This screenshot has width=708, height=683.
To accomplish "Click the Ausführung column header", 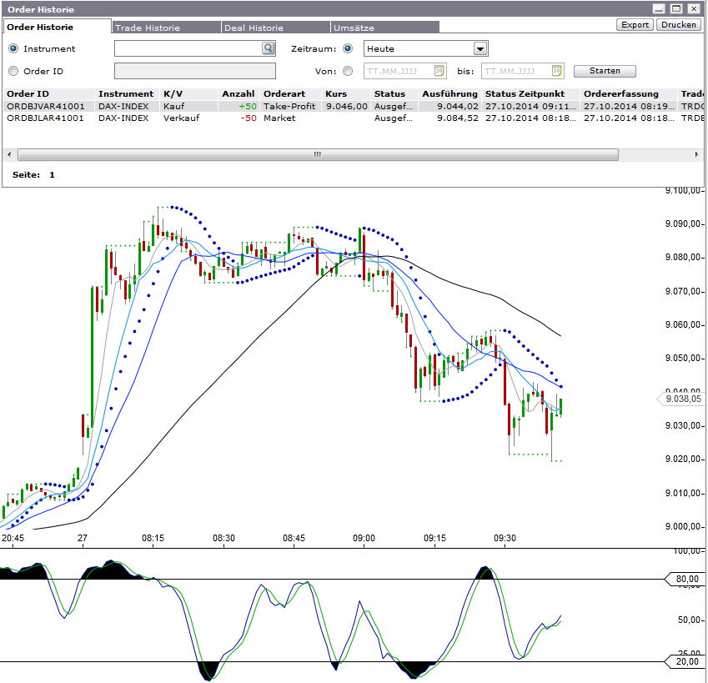I will [x=449, y=94].
